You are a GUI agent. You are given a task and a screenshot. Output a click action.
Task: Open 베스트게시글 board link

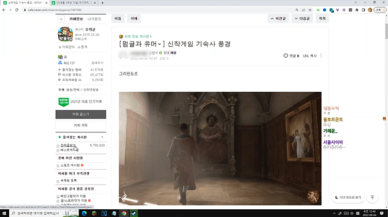pos(69,150)
